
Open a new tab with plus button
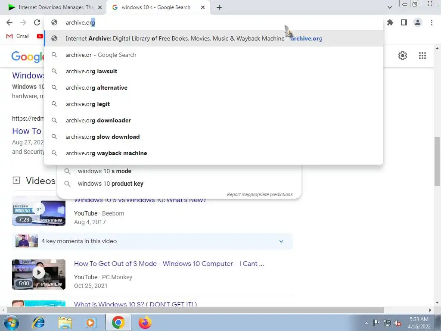coord(219,7)
